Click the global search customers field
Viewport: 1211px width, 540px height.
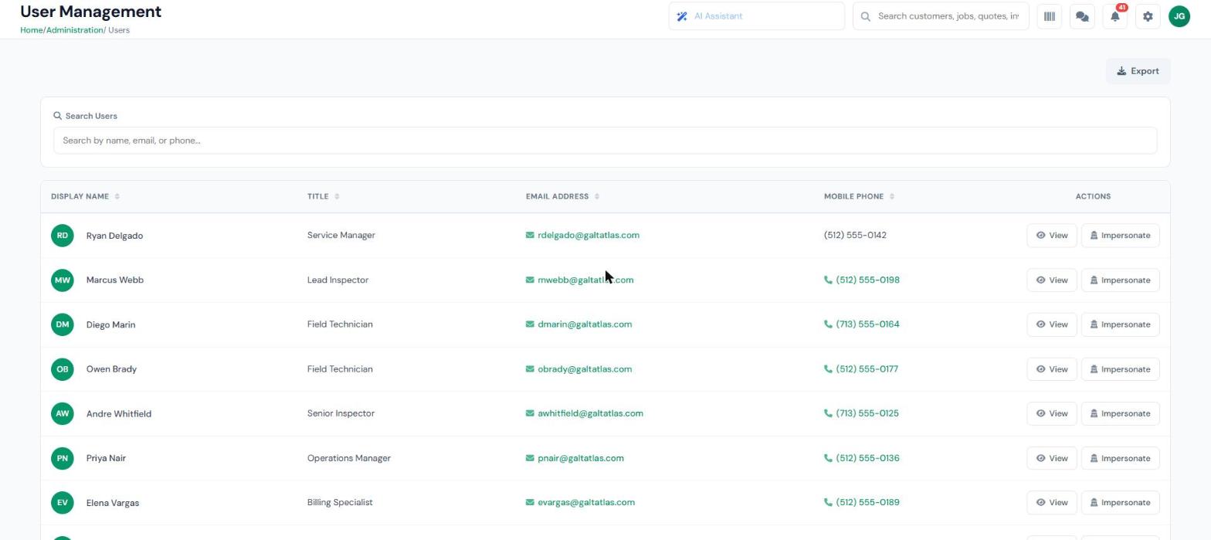941,16
